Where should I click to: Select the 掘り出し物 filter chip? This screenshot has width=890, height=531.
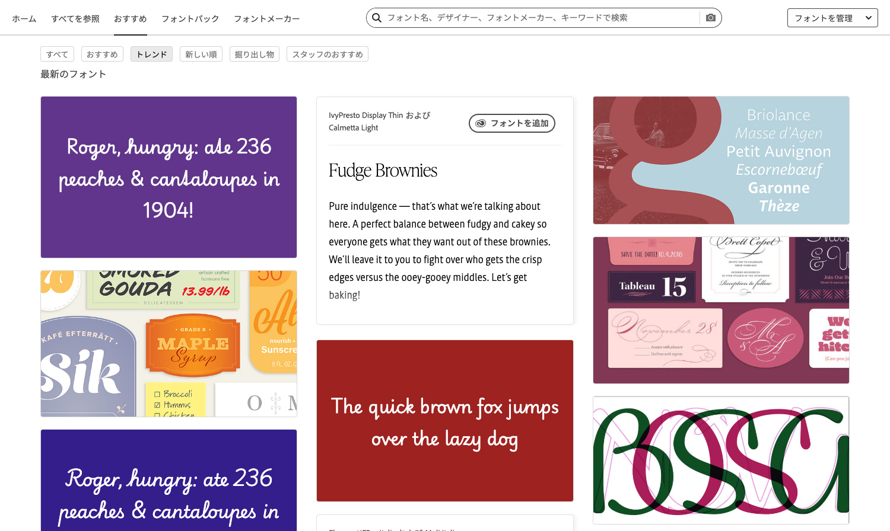point(255,54)
